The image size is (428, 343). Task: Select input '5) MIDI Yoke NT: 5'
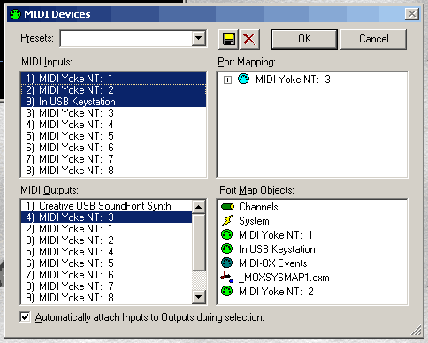[113, 136]
